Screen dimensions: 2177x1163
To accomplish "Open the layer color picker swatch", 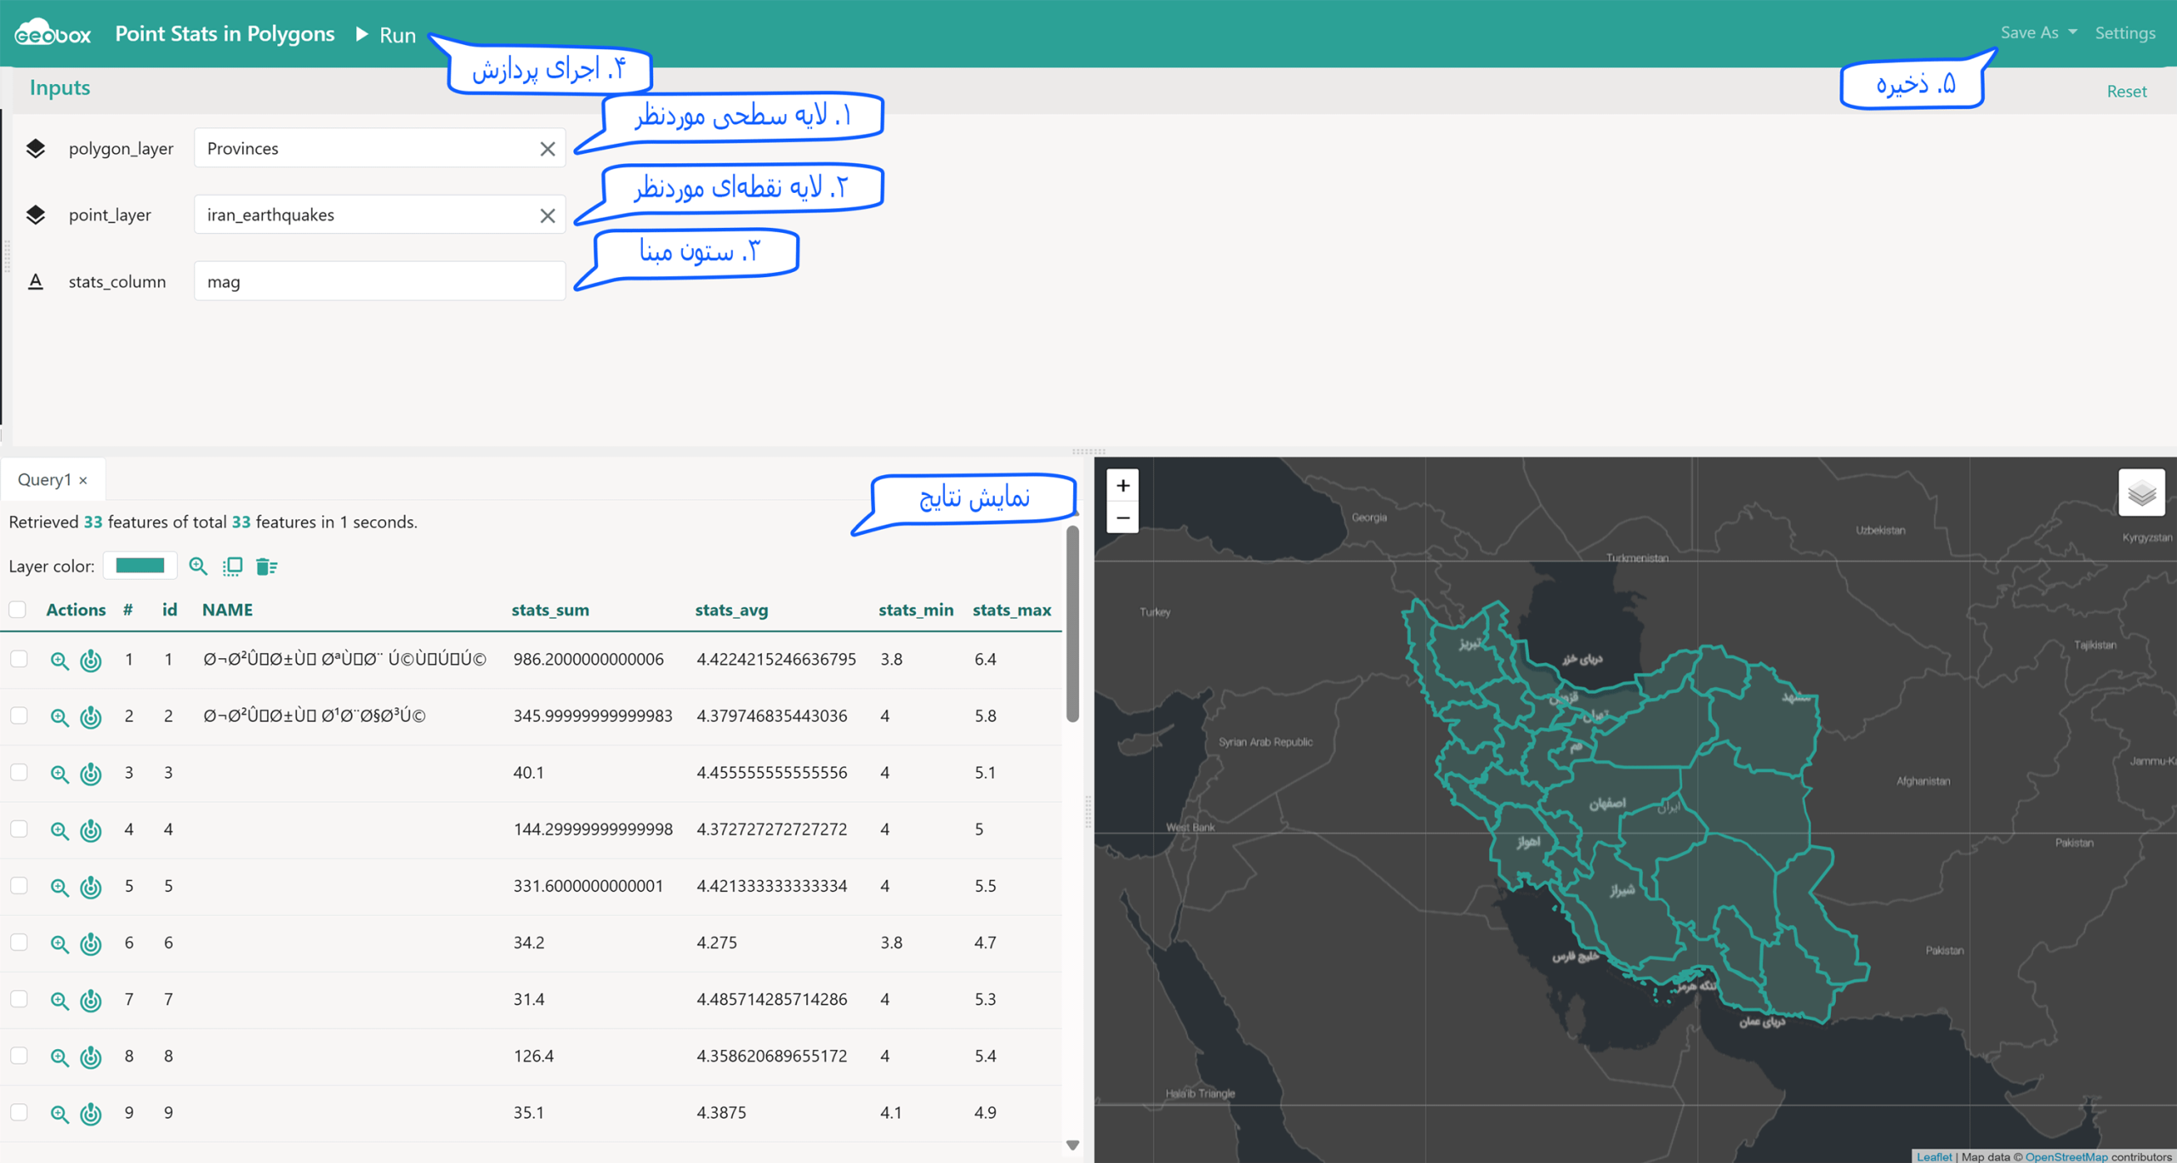I will 139,565.
